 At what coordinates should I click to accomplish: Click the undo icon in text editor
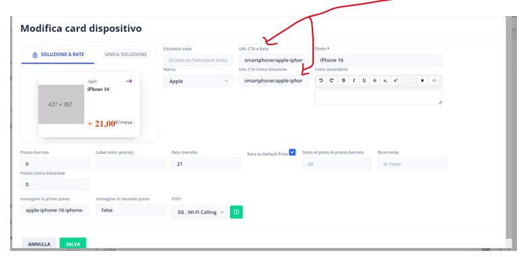[x=321, y=81]
